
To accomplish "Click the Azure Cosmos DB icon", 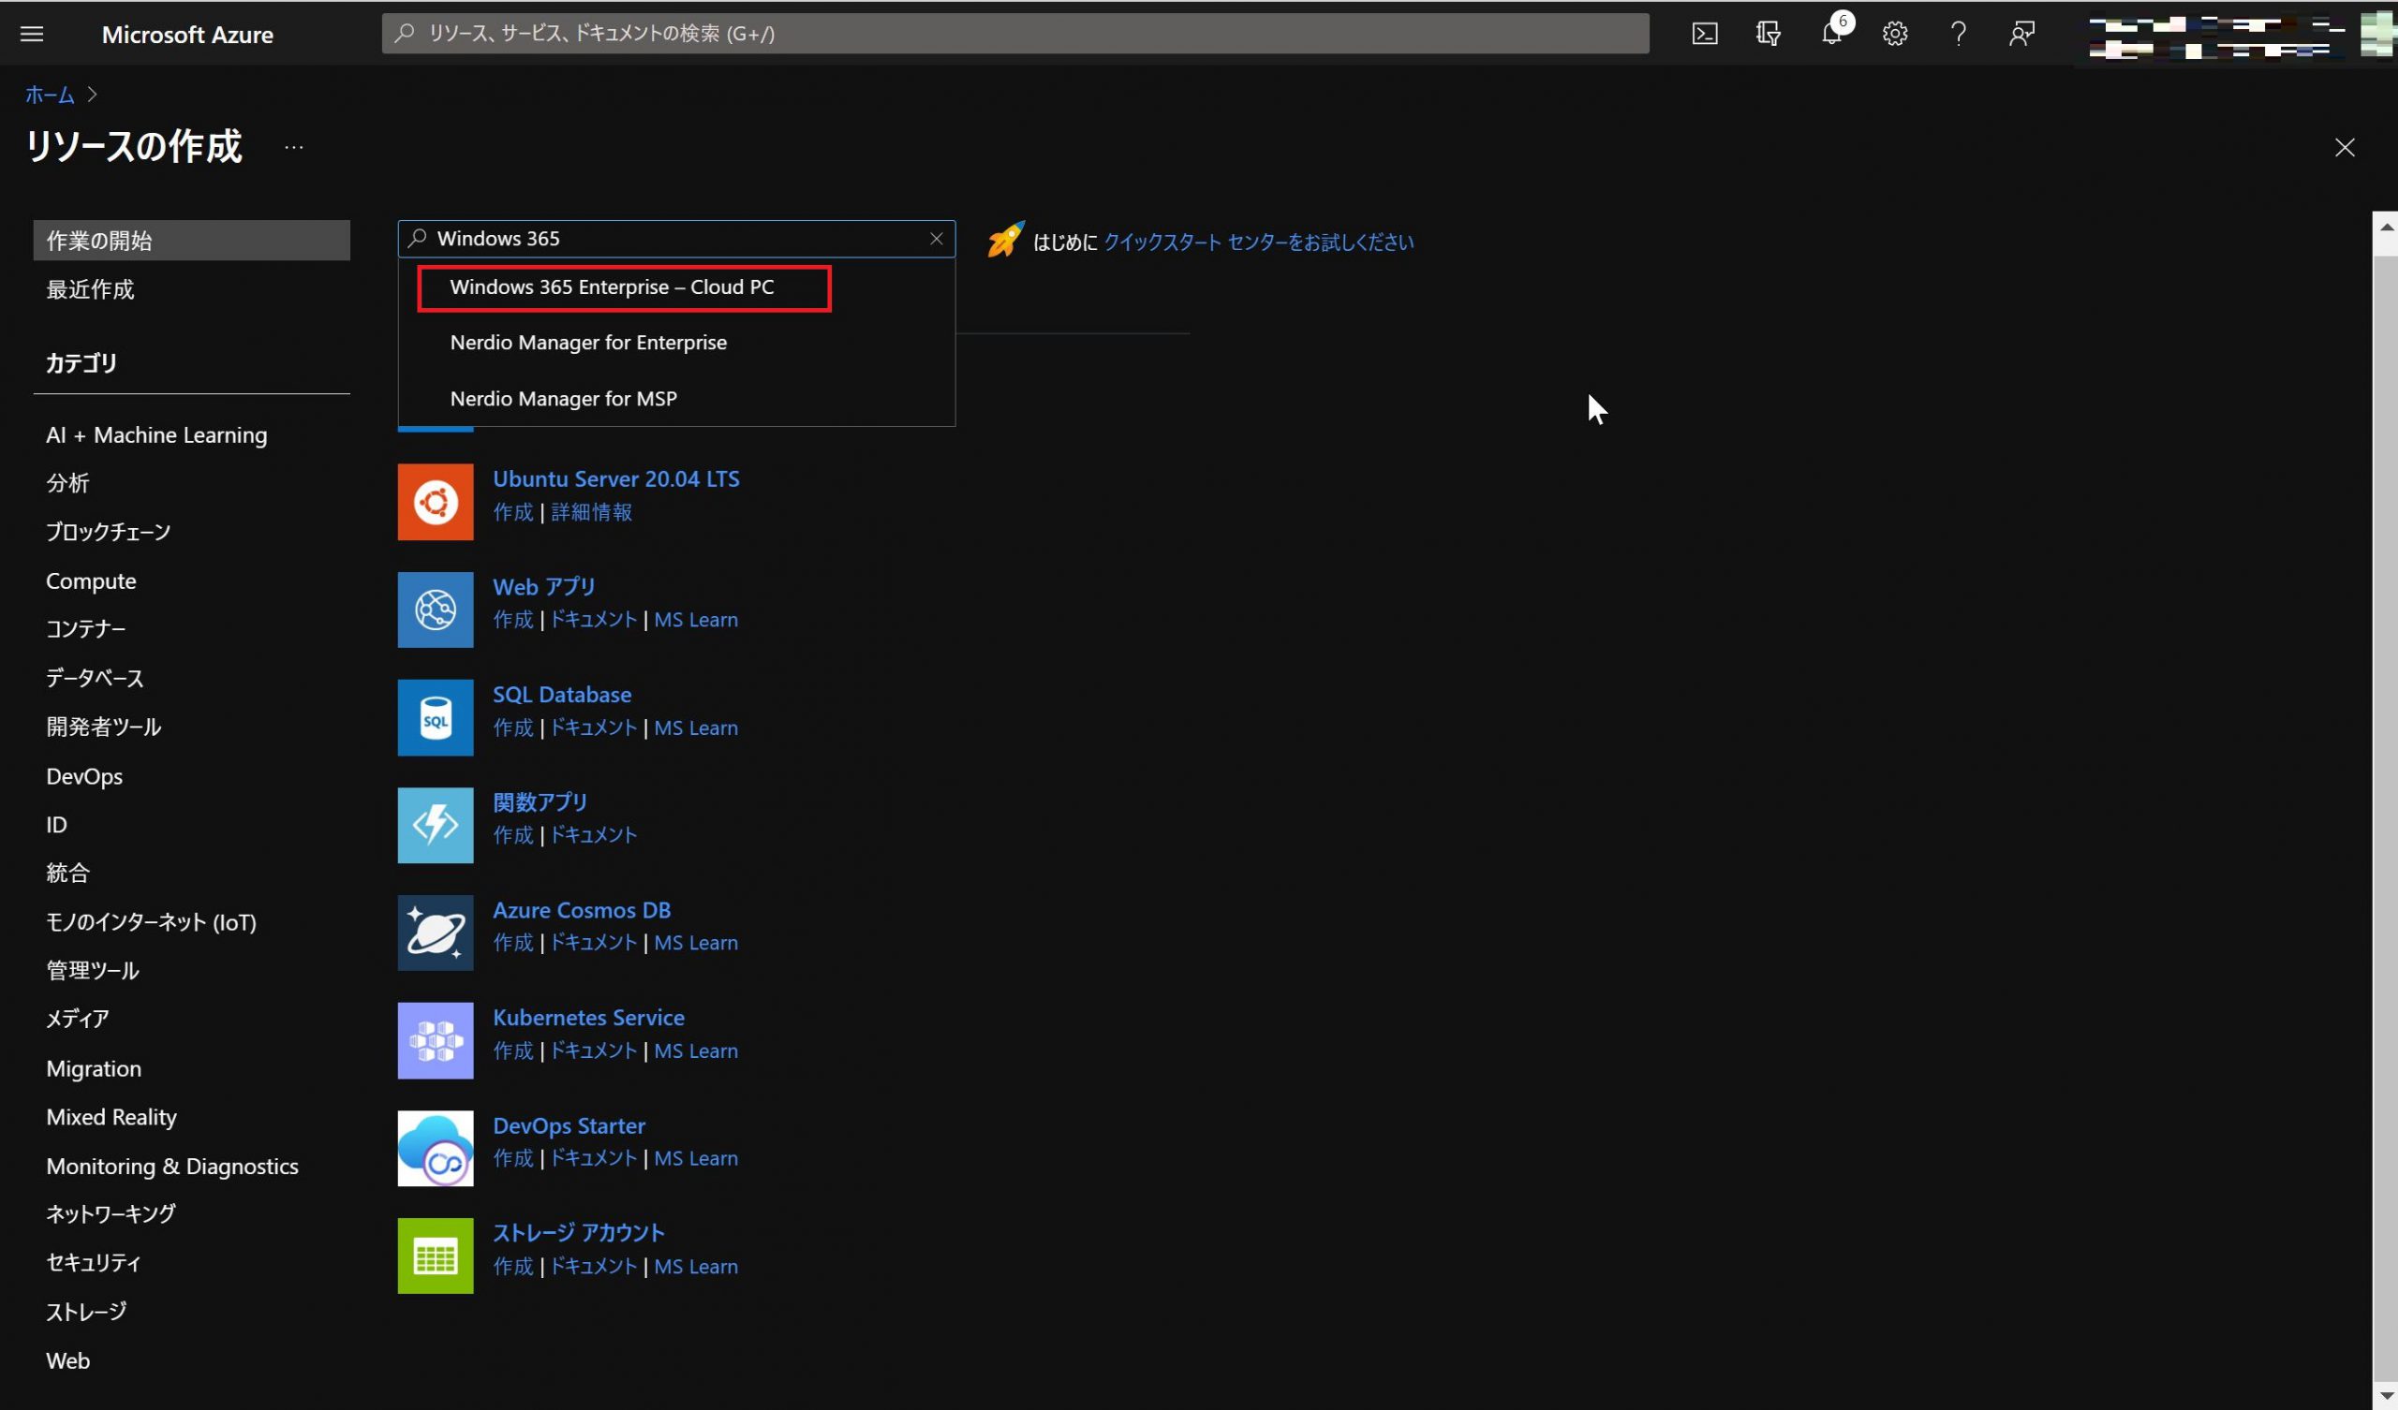I will (x=435, y=933).
